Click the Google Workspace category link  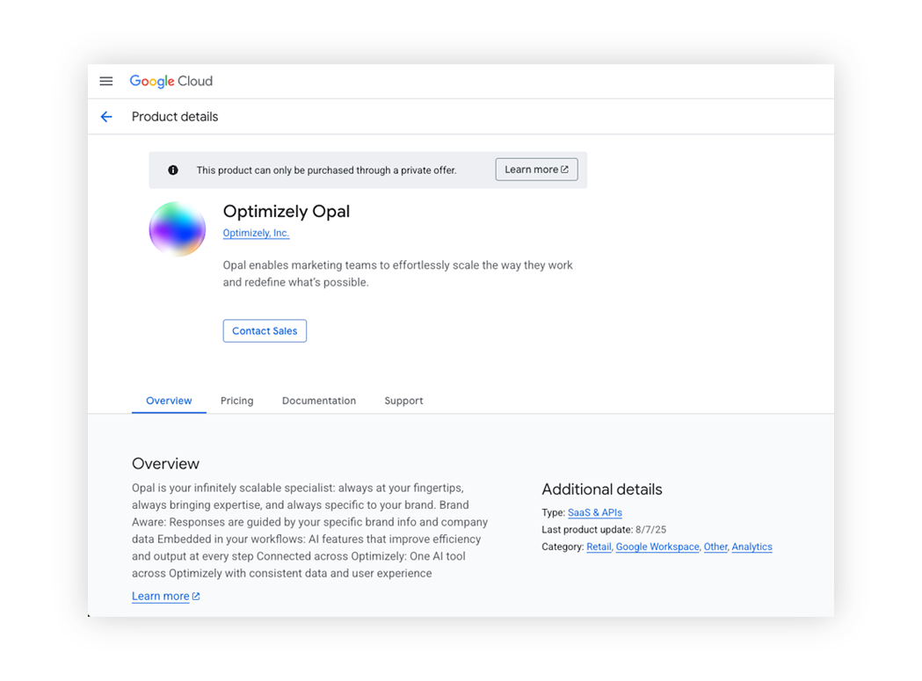pyautogui.click(x=657, y=547)
